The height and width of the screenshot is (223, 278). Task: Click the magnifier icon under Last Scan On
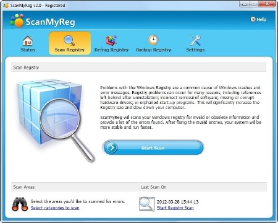pyautogui.click(x=146, y=204)
